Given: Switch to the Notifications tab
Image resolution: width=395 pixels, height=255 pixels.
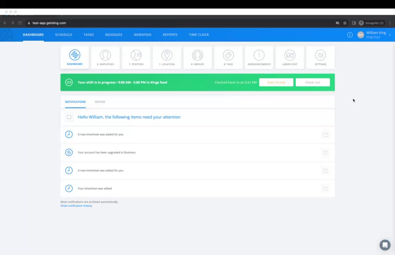Looking at the screenshot, I should (75, 102).
